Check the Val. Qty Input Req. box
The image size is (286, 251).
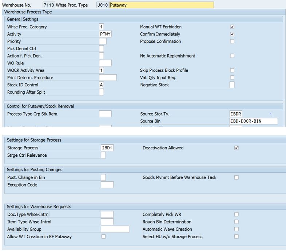click(232, 78)
